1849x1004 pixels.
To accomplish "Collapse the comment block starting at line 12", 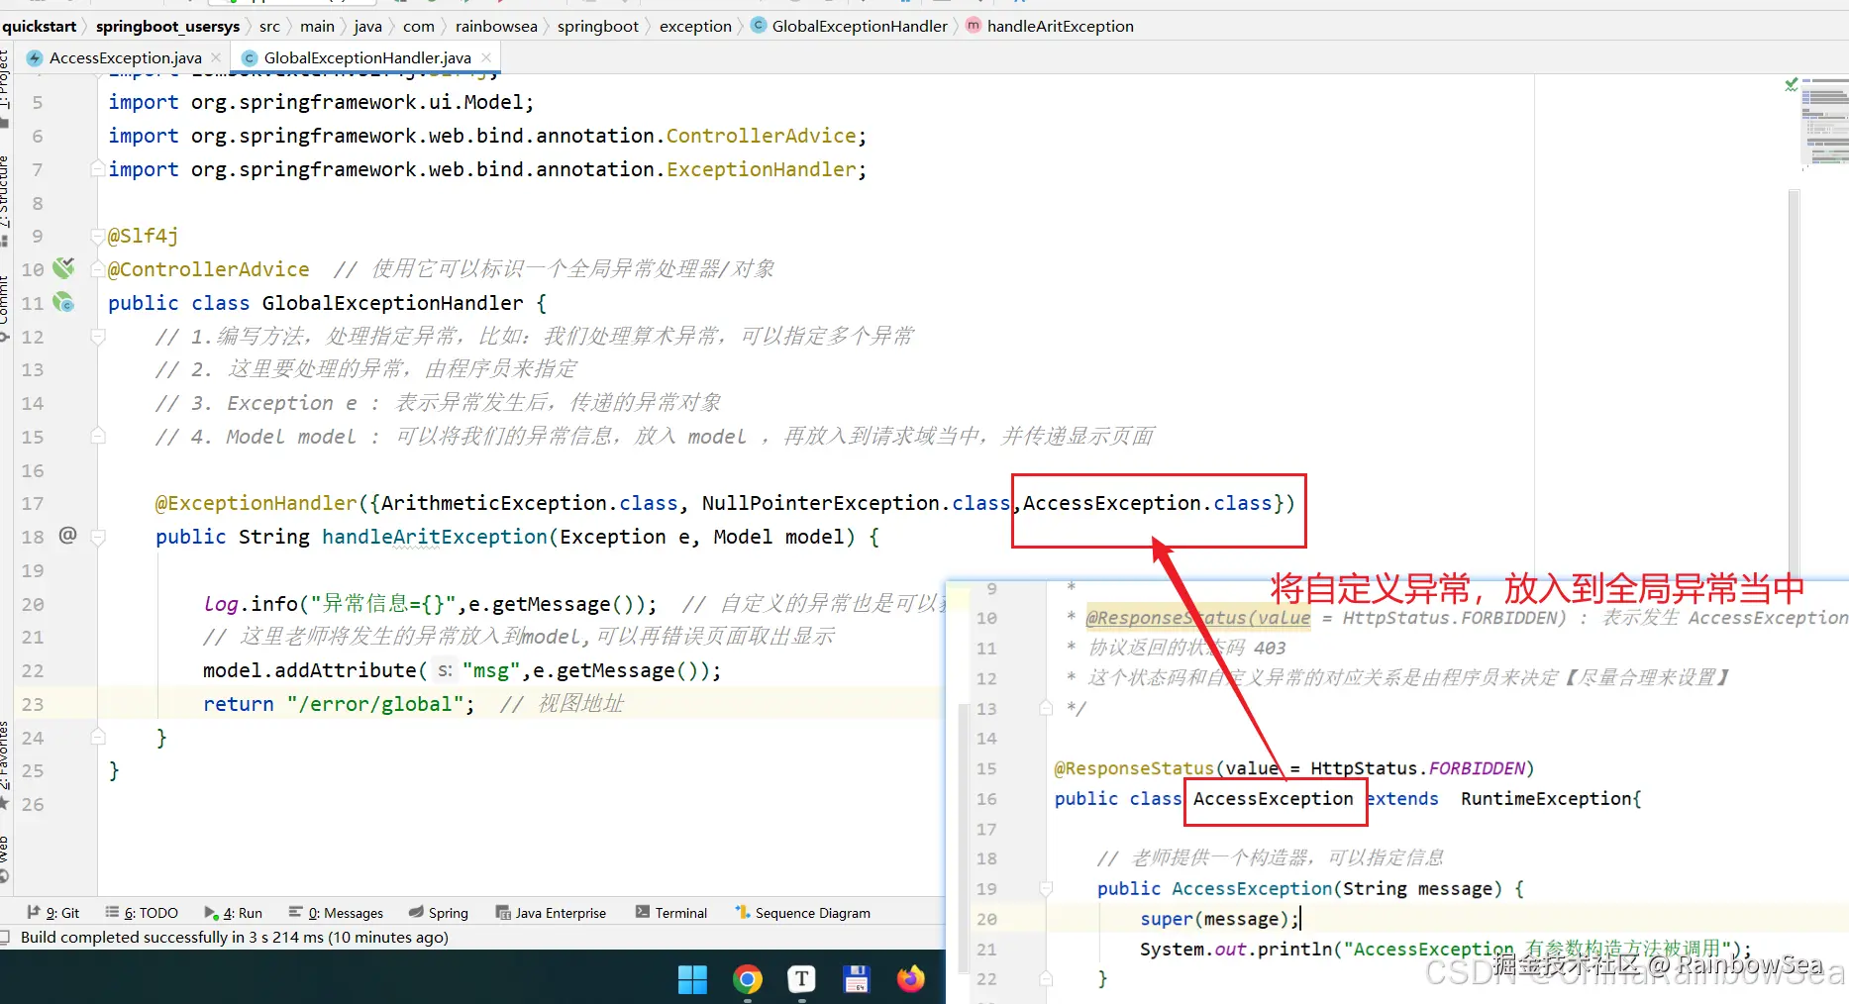I will coord(98,337).
